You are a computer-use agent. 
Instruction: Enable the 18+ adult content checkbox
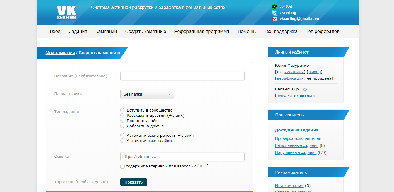122,166
